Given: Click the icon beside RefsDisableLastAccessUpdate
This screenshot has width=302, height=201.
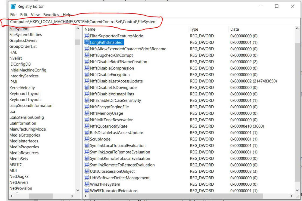Looking at the screenshot, I should pos(87,133).
